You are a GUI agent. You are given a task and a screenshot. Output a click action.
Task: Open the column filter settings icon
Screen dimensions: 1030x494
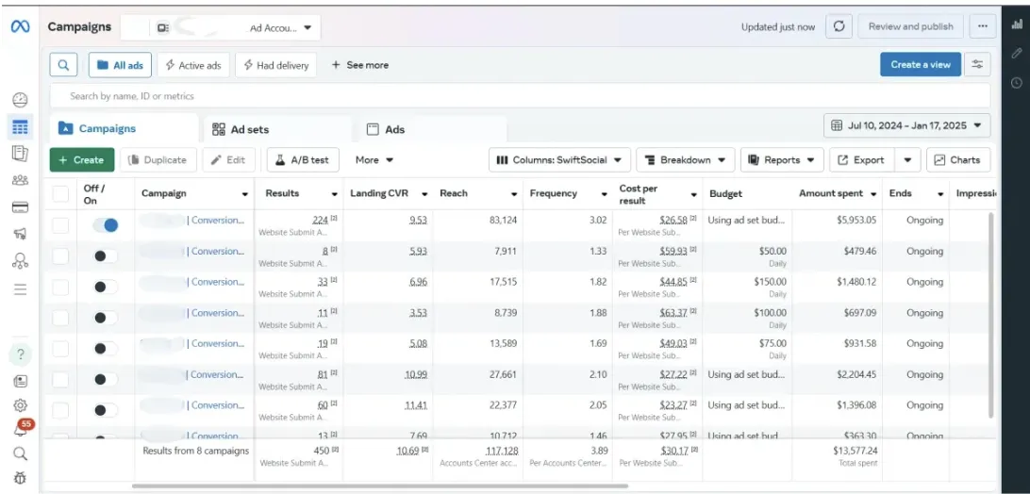pos(978,64)
